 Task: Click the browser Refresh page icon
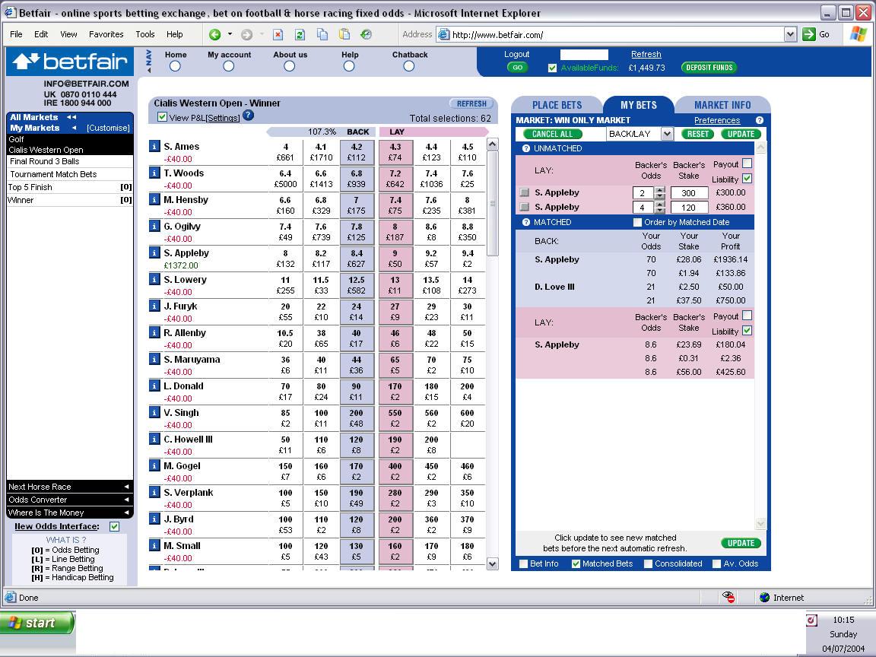click(x=300, y=35)
